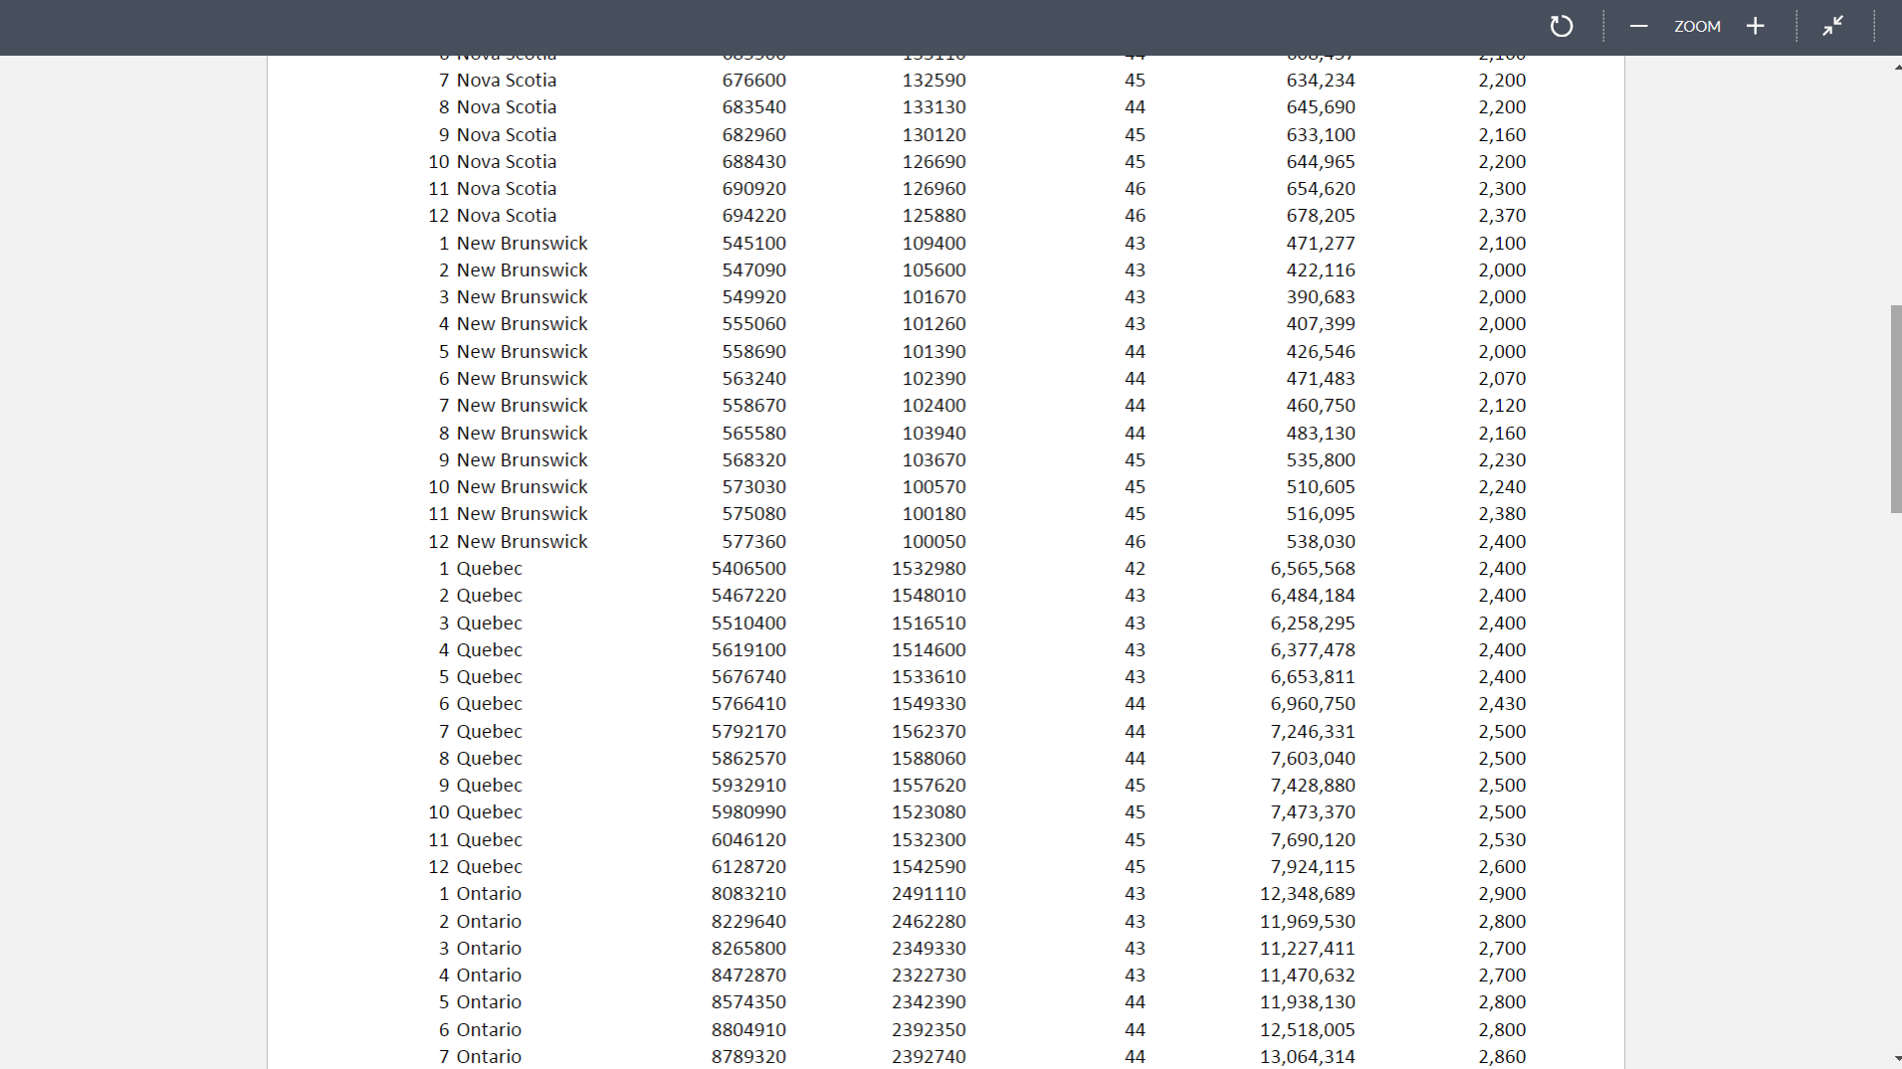Click the value 2,070

click(1502, 379)
